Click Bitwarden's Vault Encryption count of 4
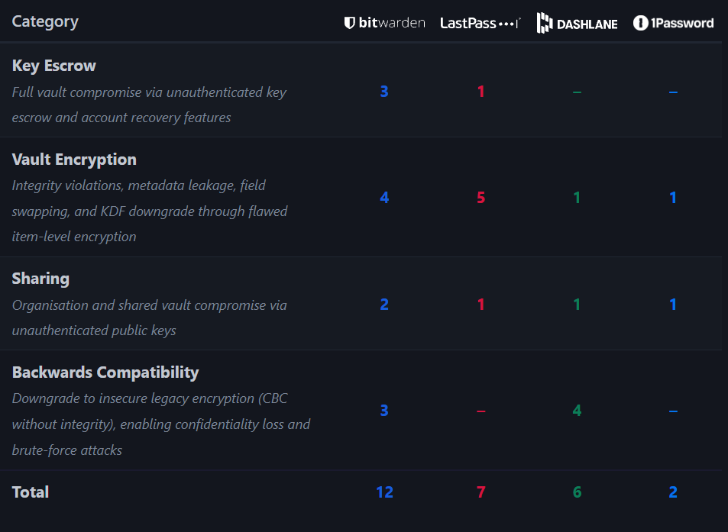Image resolution: width=728 pixels, height=532 pixels. (384, 198)
